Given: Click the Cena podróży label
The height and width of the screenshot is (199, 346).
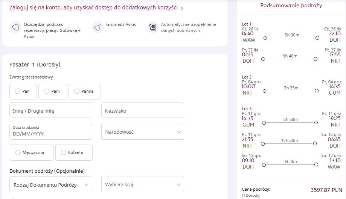Looking at the screenshot, I should (256, 189).
